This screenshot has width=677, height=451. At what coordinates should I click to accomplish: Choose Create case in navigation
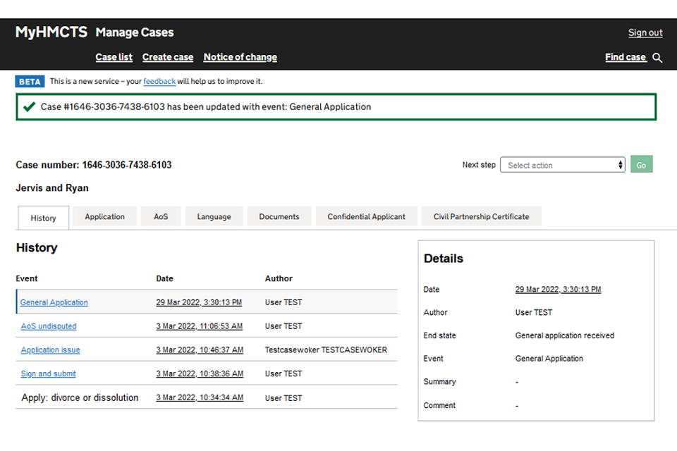click(x=167, y=57)
